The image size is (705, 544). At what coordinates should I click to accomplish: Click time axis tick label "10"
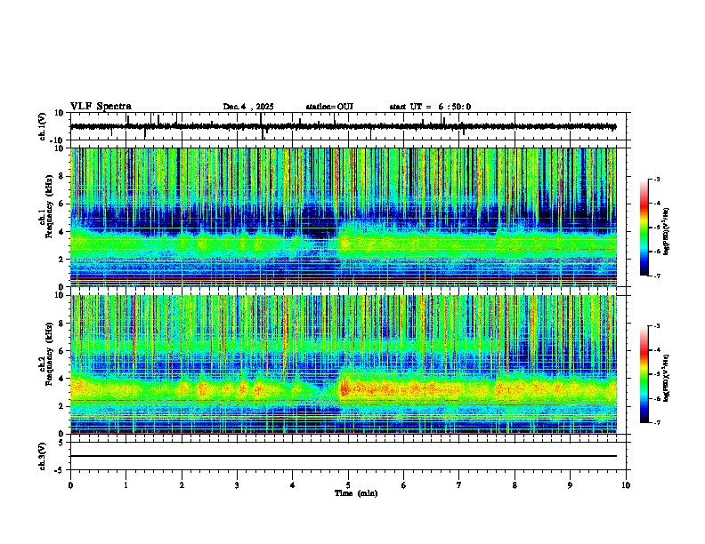tap(626, 485)
